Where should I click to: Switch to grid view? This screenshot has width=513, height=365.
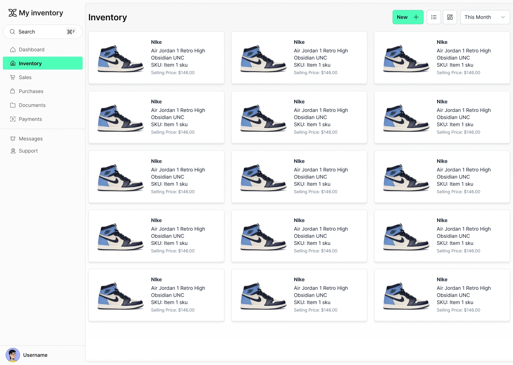tap(450, 17)
